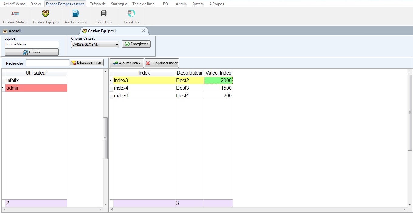
Task: Launch the Crédit Tac tool
Action: click(x=131, y=17)
